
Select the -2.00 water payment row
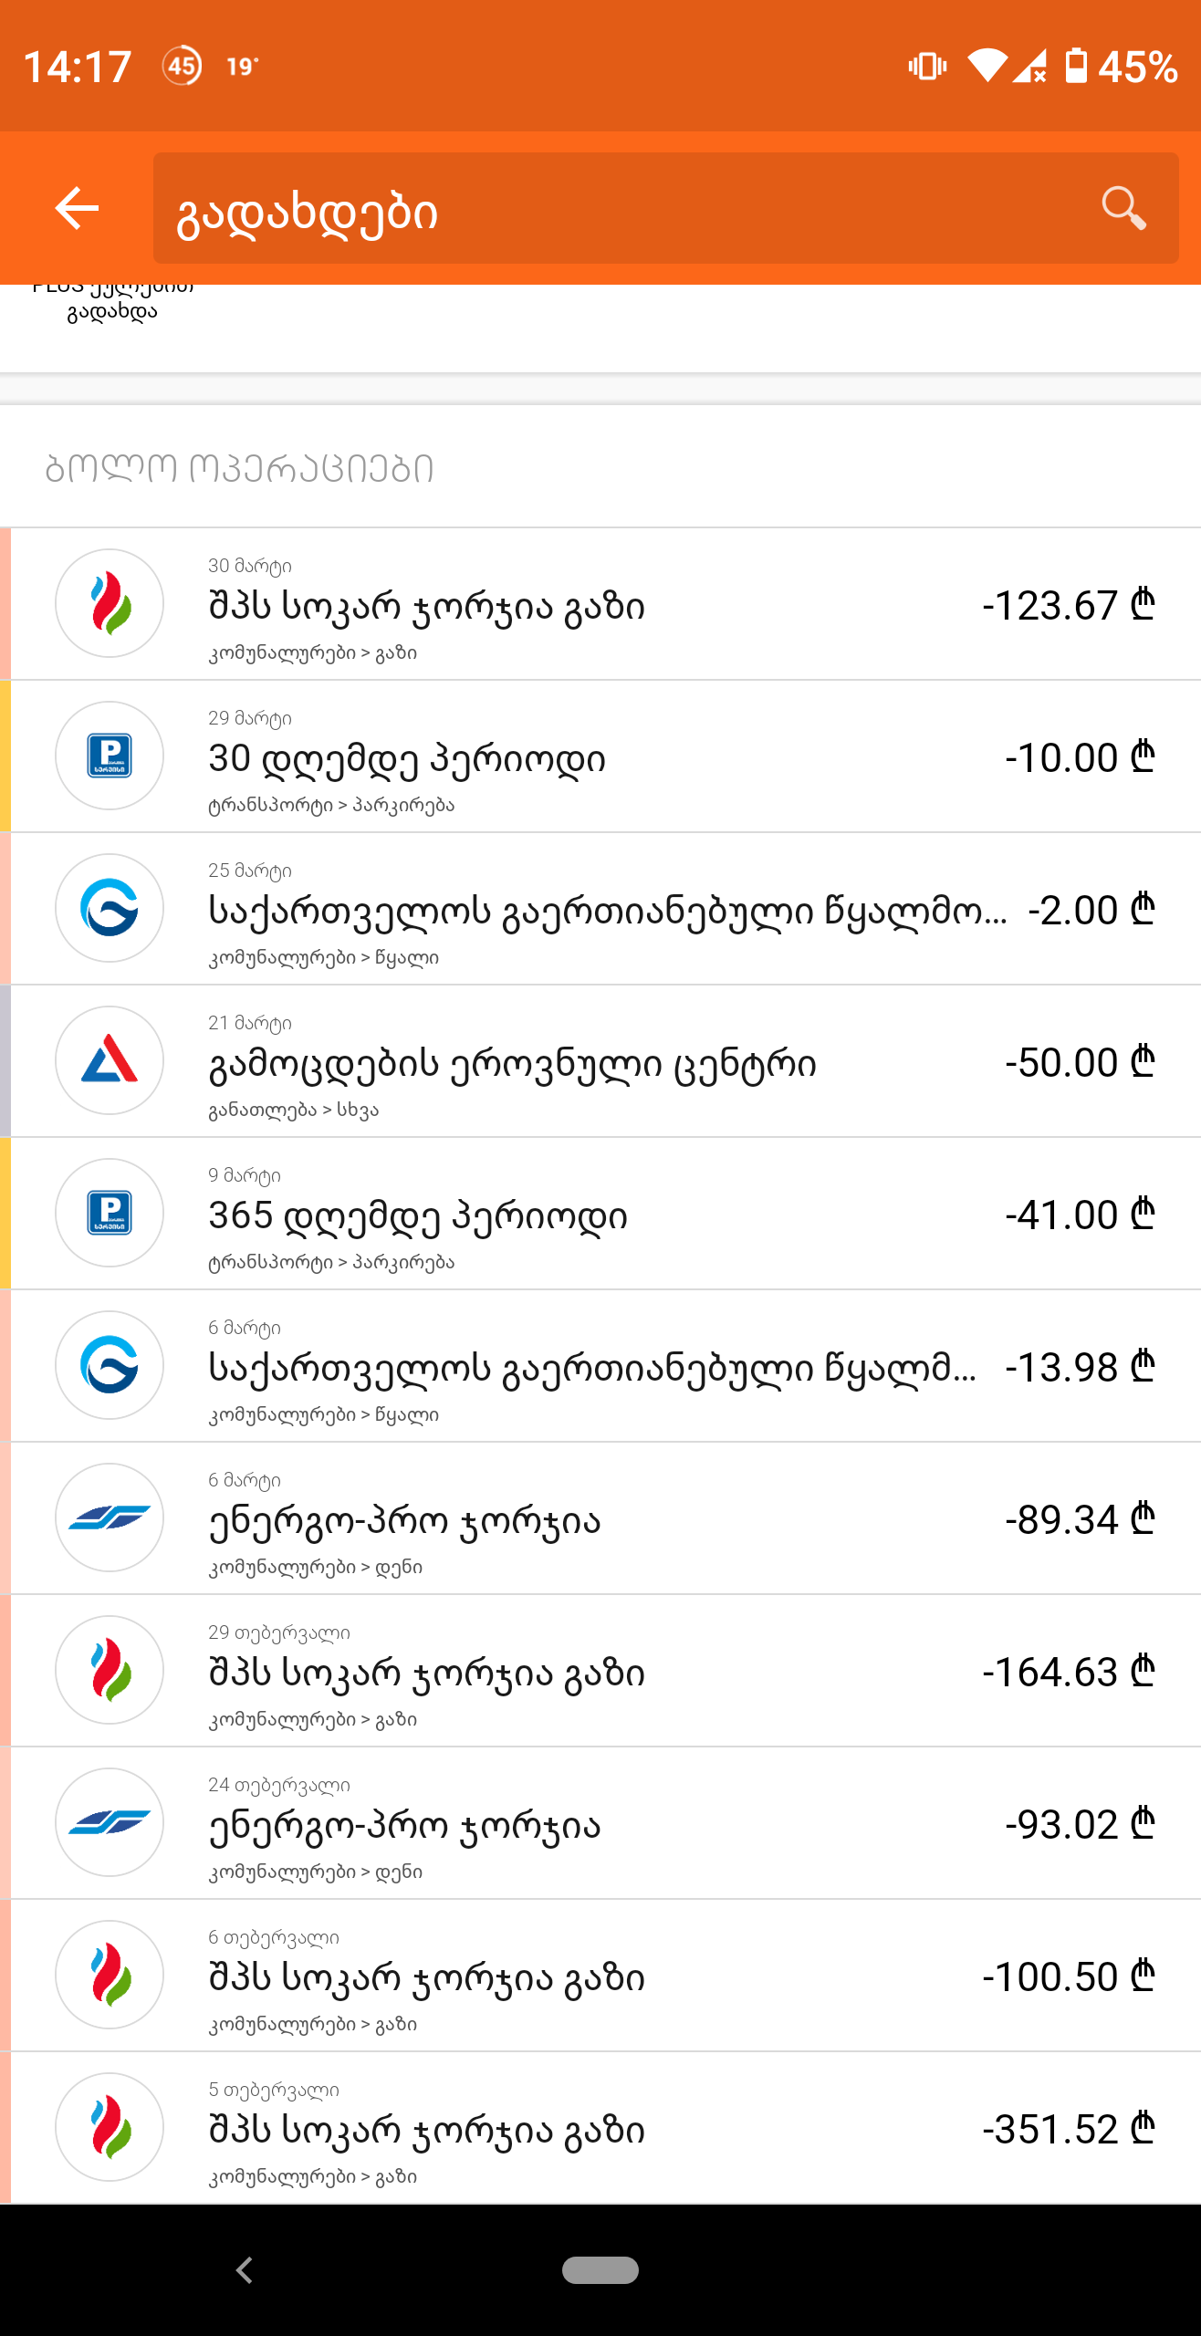639,910
